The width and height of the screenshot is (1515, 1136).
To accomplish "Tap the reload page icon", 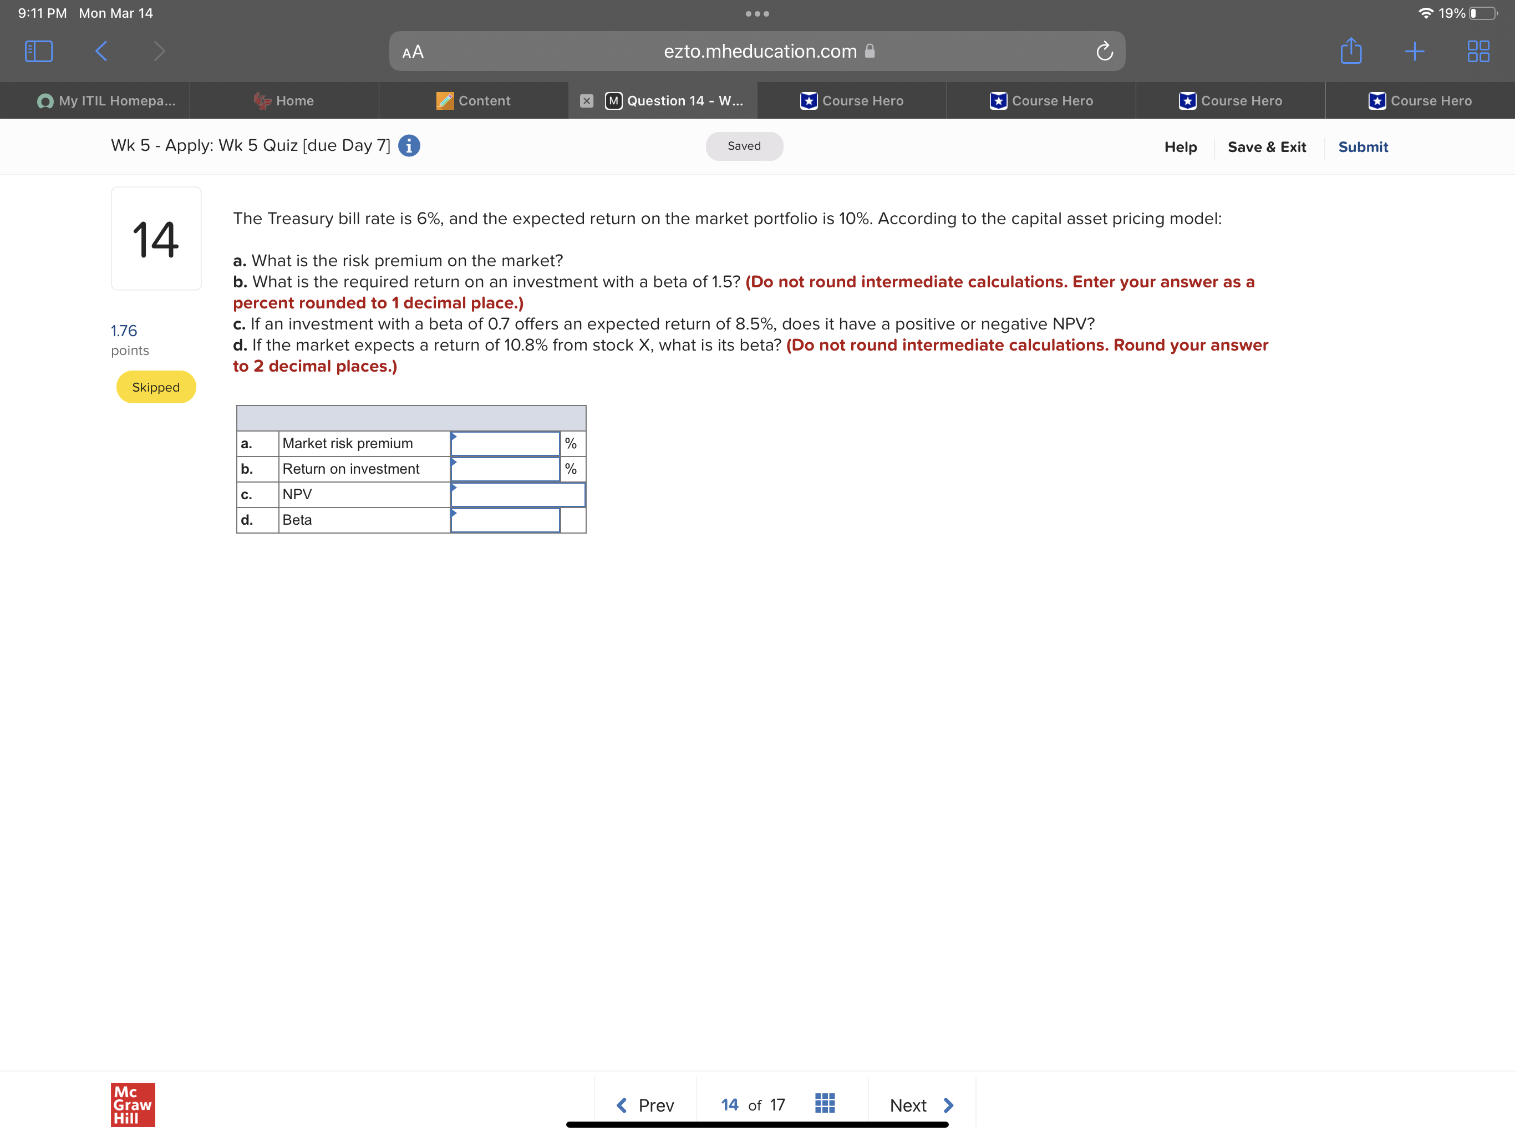I will click(1104, 52).
